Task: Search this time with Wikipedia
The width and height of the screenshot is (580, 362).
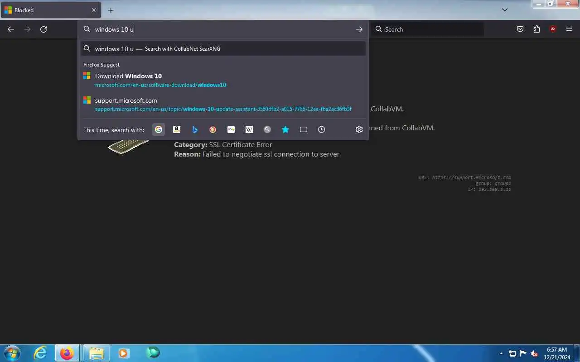Action: (249, 129)
